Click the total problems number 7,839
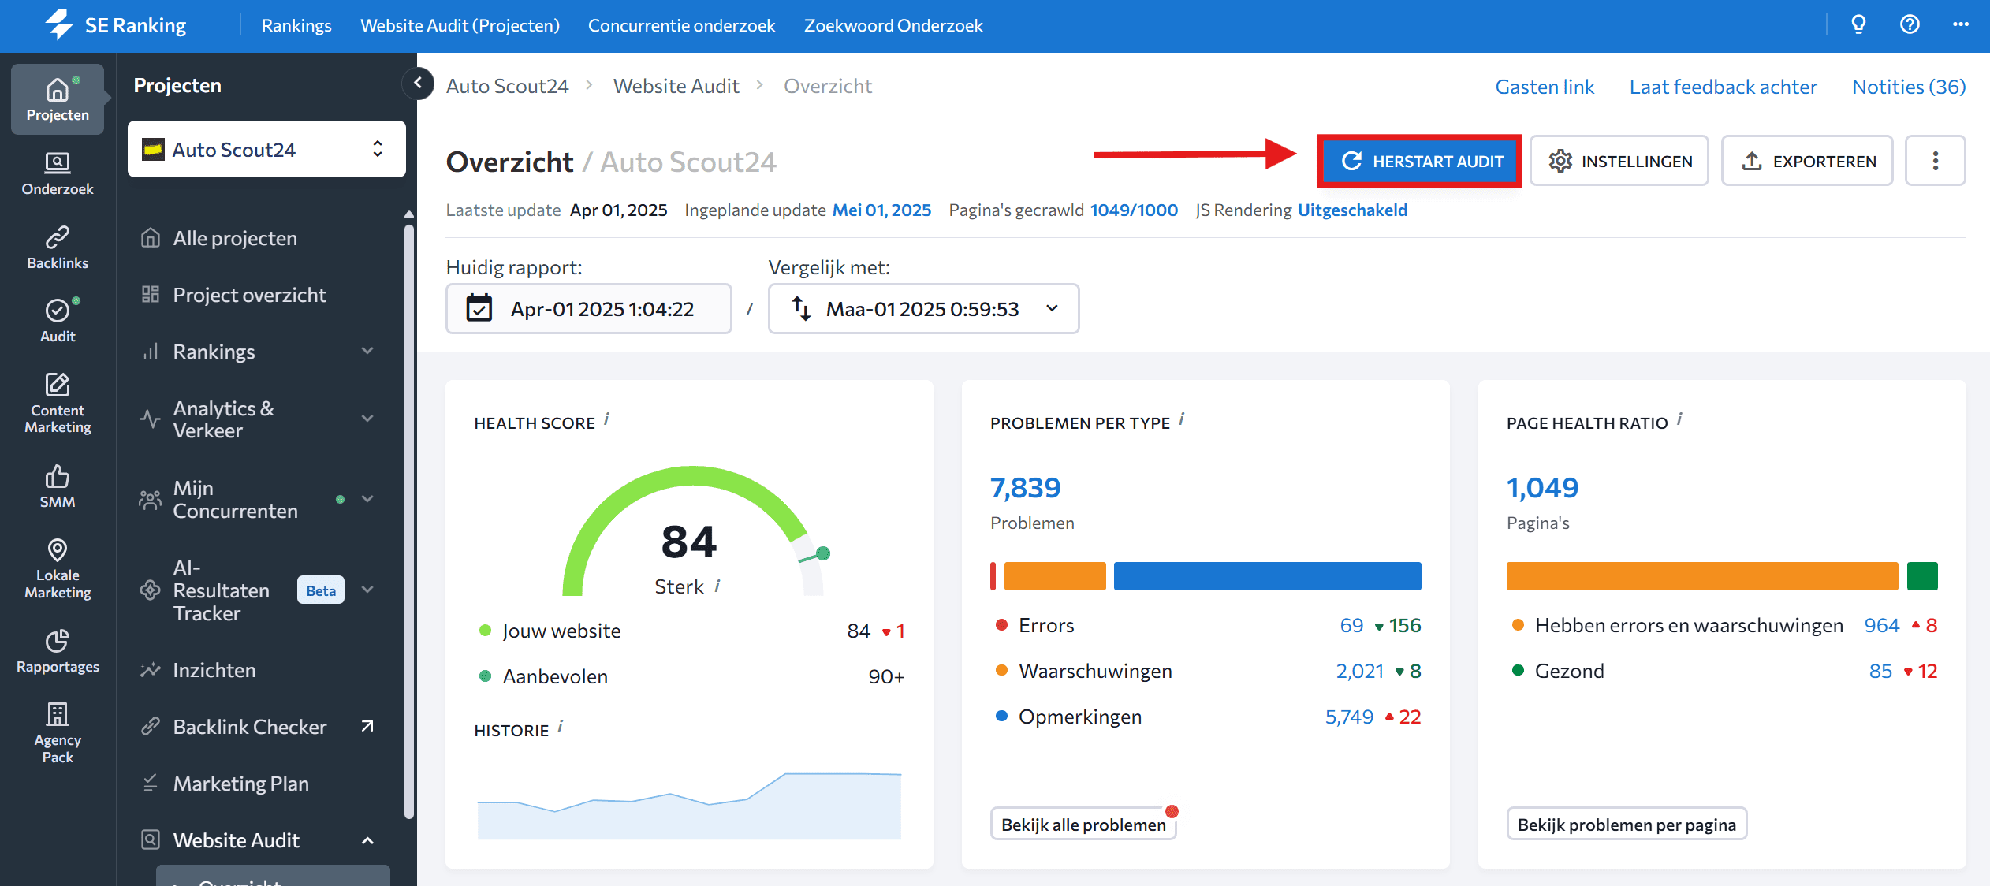This screenshot has height=886, width=1990. click(1025, 487)
